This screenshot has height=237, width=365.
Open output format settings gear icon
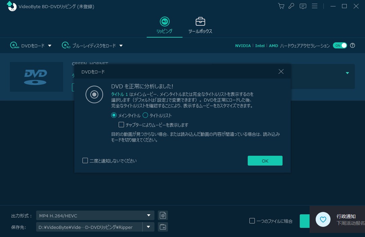[163, 215]
